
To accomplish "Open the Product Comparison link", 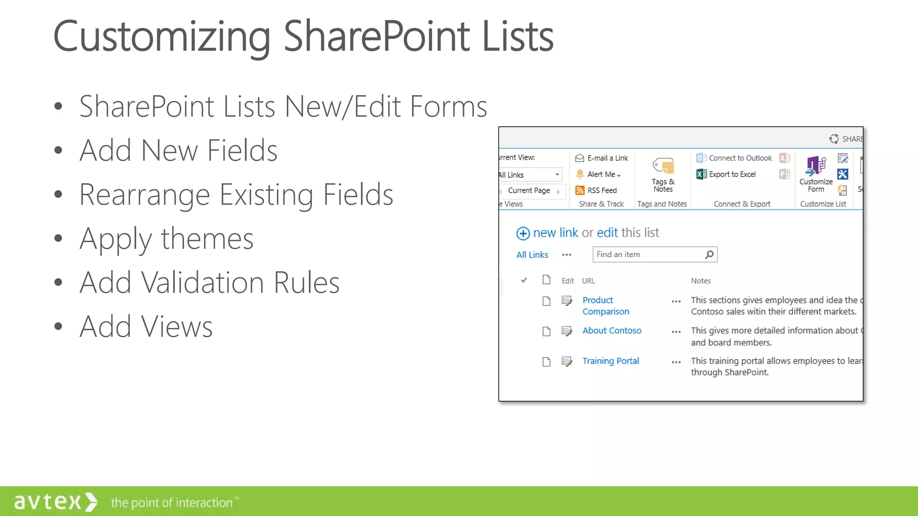I will tap(606, 305).
